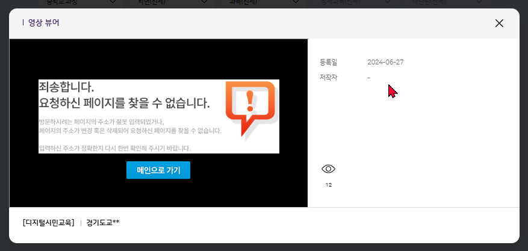Viewport: 528px width, 251px height.
Task: Click the 메인으로 가기 button
Action: click(x=158, y=170)
